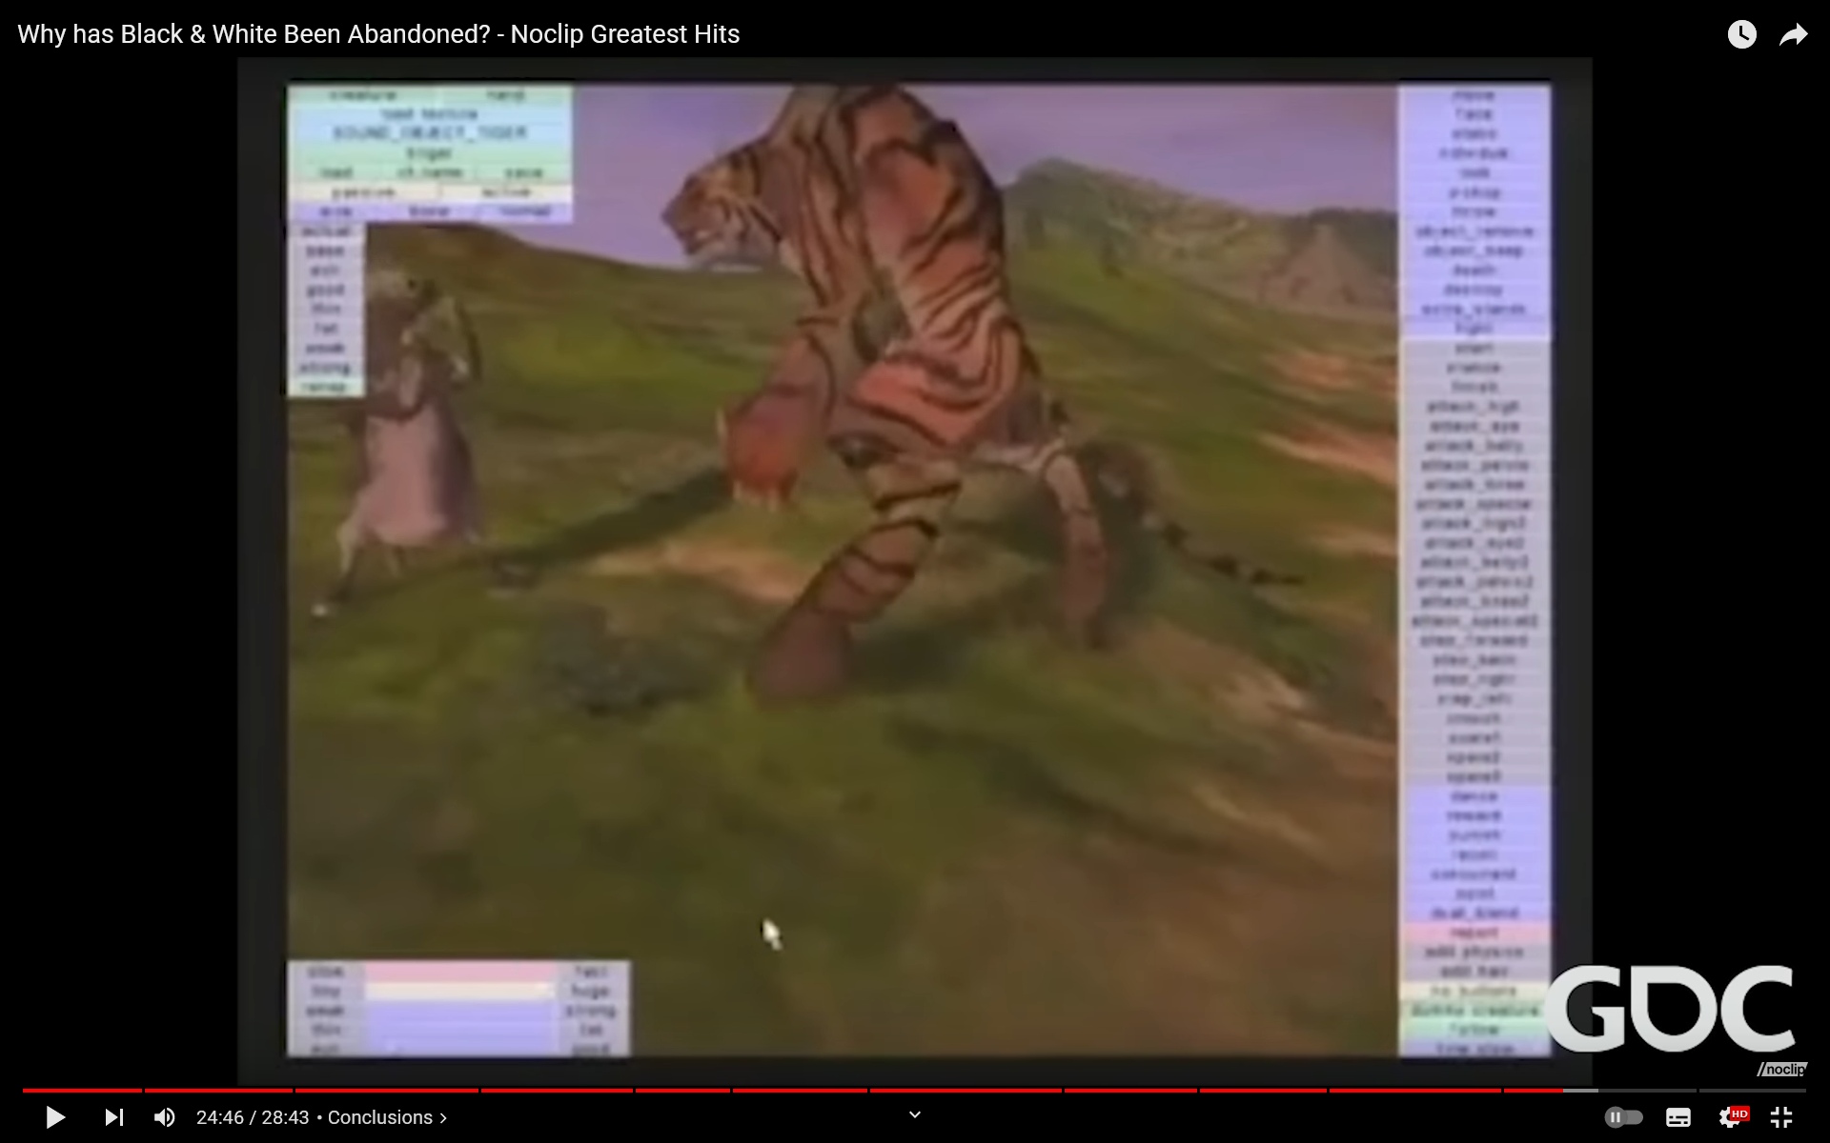Toggle elapsed time display 24:46 / 28:43
Screen dimensions: 1830x1143
[x=253, y=1117]
